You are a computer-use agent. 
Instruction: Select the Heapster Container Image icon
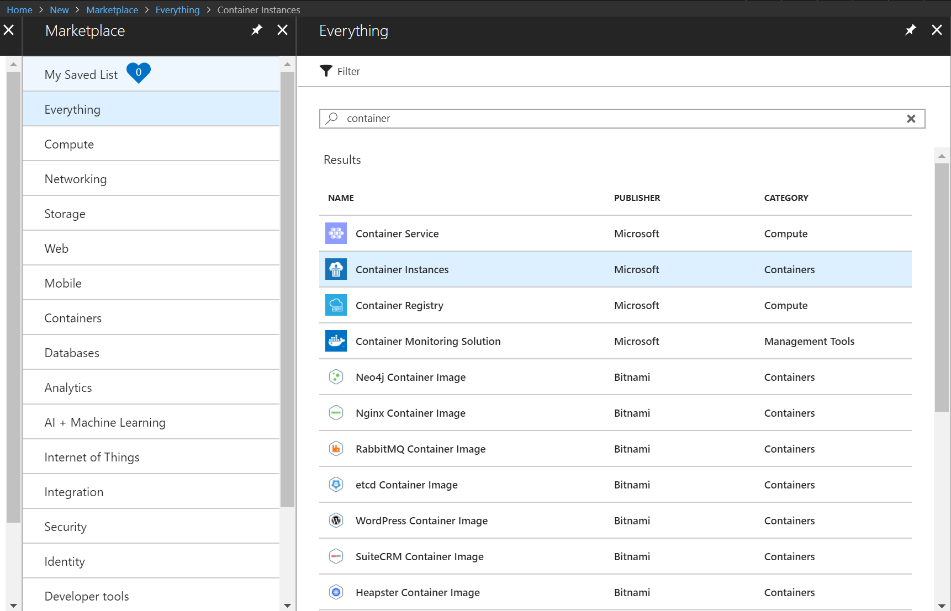[x=336, y=592]
